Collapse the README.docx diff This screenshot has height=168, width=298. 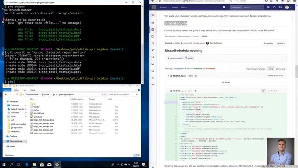168,76
